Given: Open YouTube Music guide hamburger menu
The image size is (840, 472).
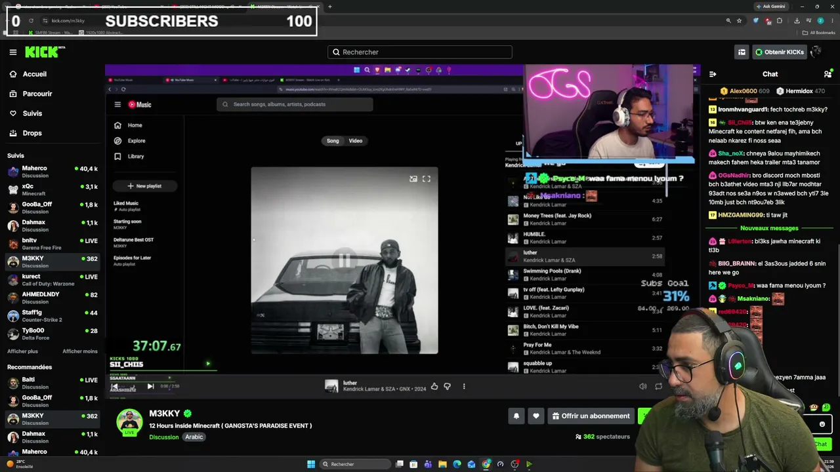Looking at the screenshot, I should (x=117, y=104).
